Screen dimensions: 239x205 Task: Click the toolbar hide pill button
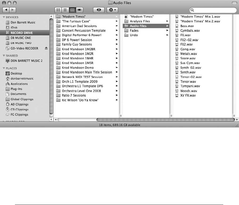coord(234,3)
